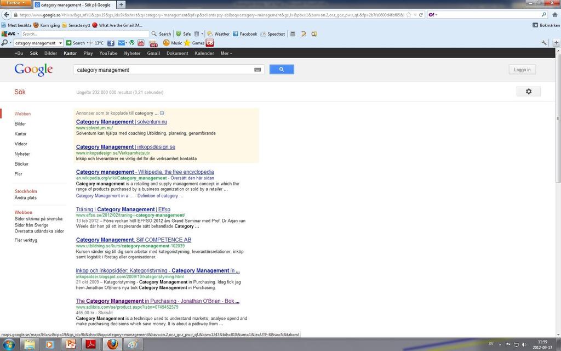Expand Fler verktyg in sidebar
Image resolution: width=561 pixels, height=351 pixels.
point(26,240)
